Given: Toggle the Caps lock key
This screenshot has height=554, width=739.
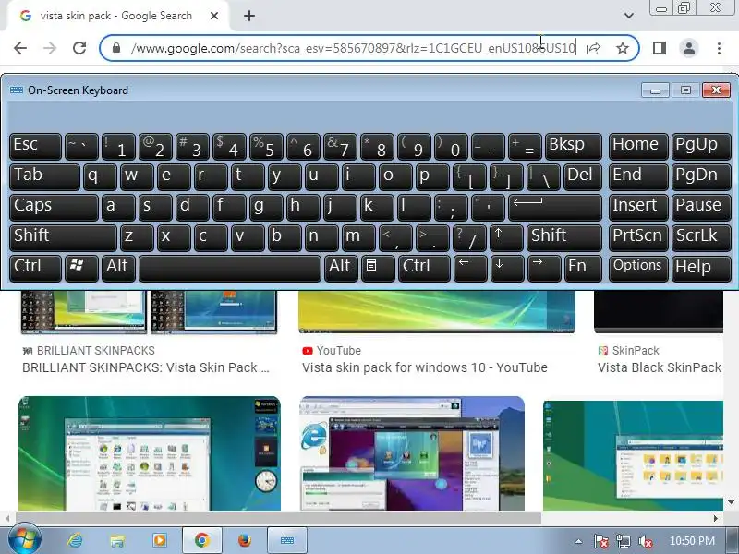Looking at the screenshot, I should coord(54,208).
